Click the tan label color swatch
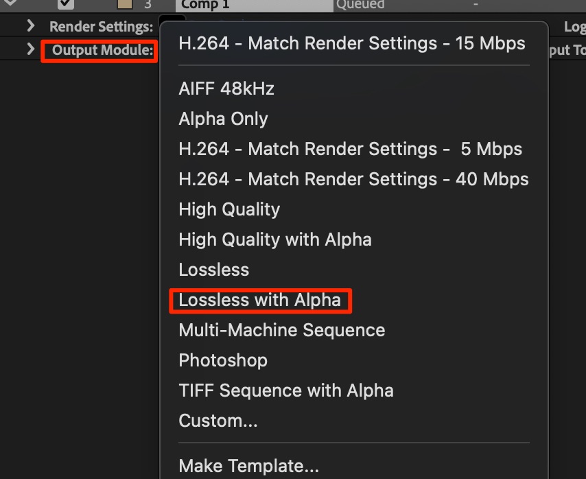586x479 pixels. (125, 4)
